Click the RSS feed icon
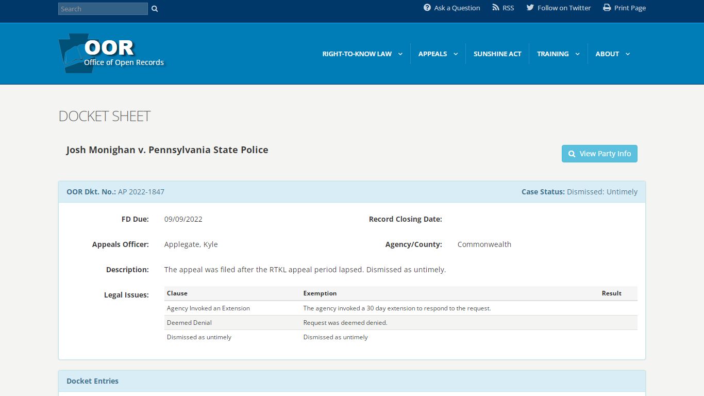The image size is (704, 396). point(496,8)
